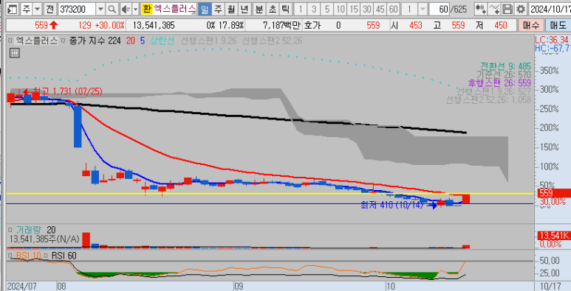
Task: Open the sound options dropdown arrow
Action: tap(135, 9)
